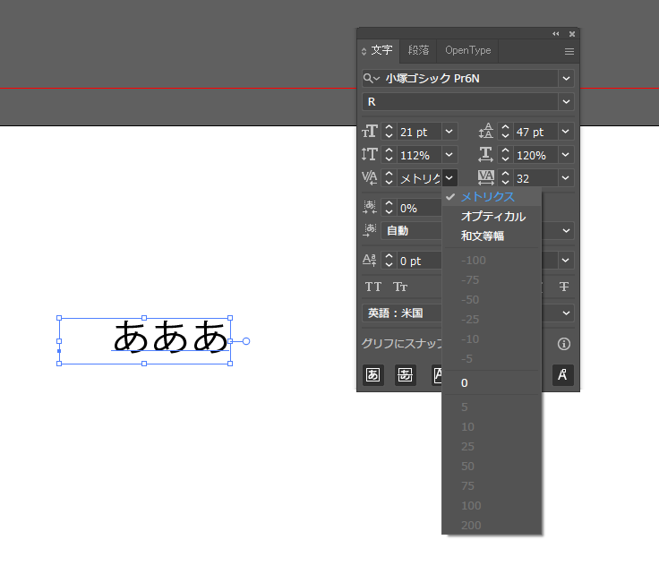The width and height of the screenshot is (659, 583).
Task: Open the Character panel hamburger menu
Action: (569, 51)
